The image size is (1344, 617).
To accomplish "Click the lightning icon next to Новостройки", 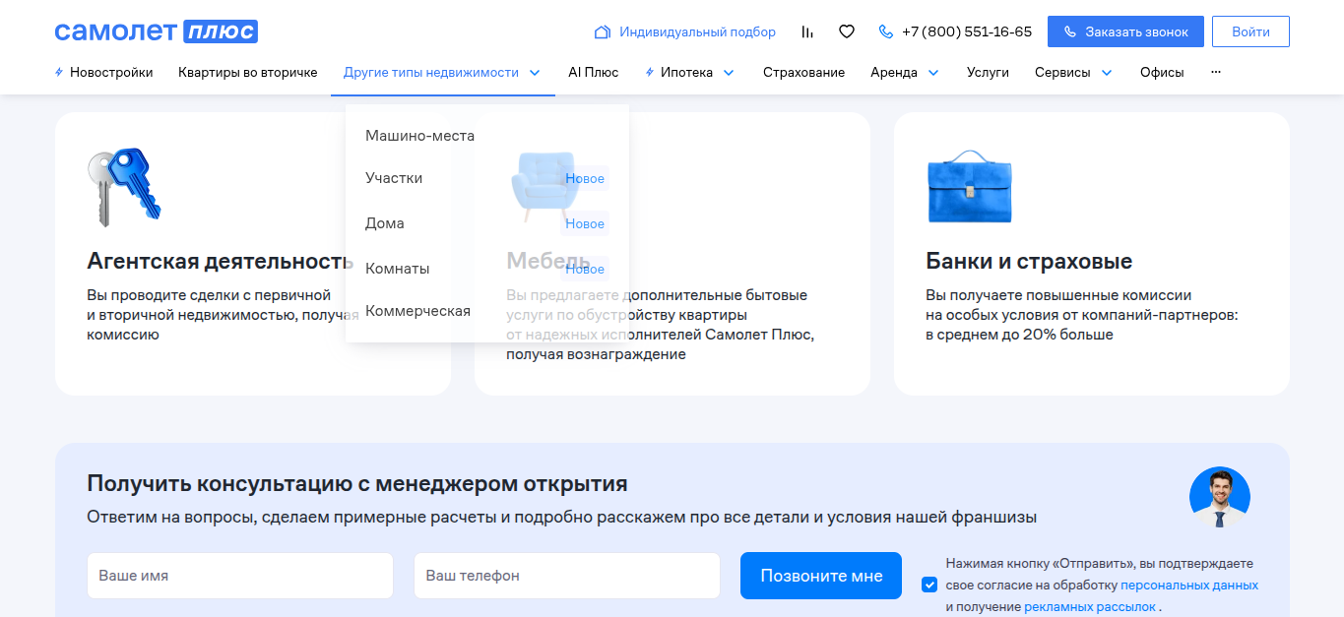I will [x=60, y=72].
